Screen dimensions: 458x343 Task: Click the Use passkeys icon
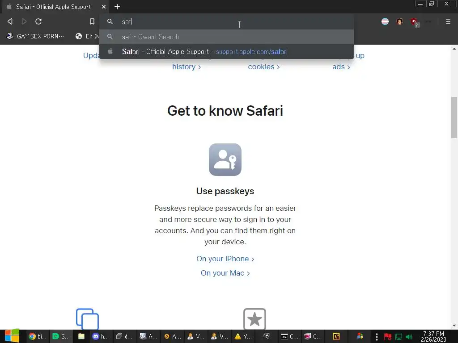[x=225, y=159]
